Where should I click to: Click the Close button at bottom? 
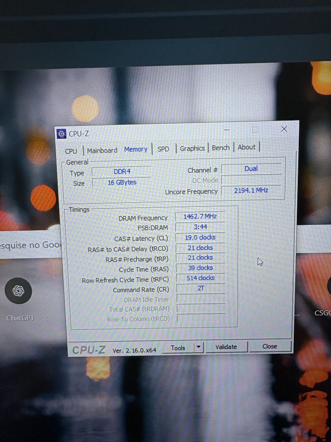coord(270,346)
